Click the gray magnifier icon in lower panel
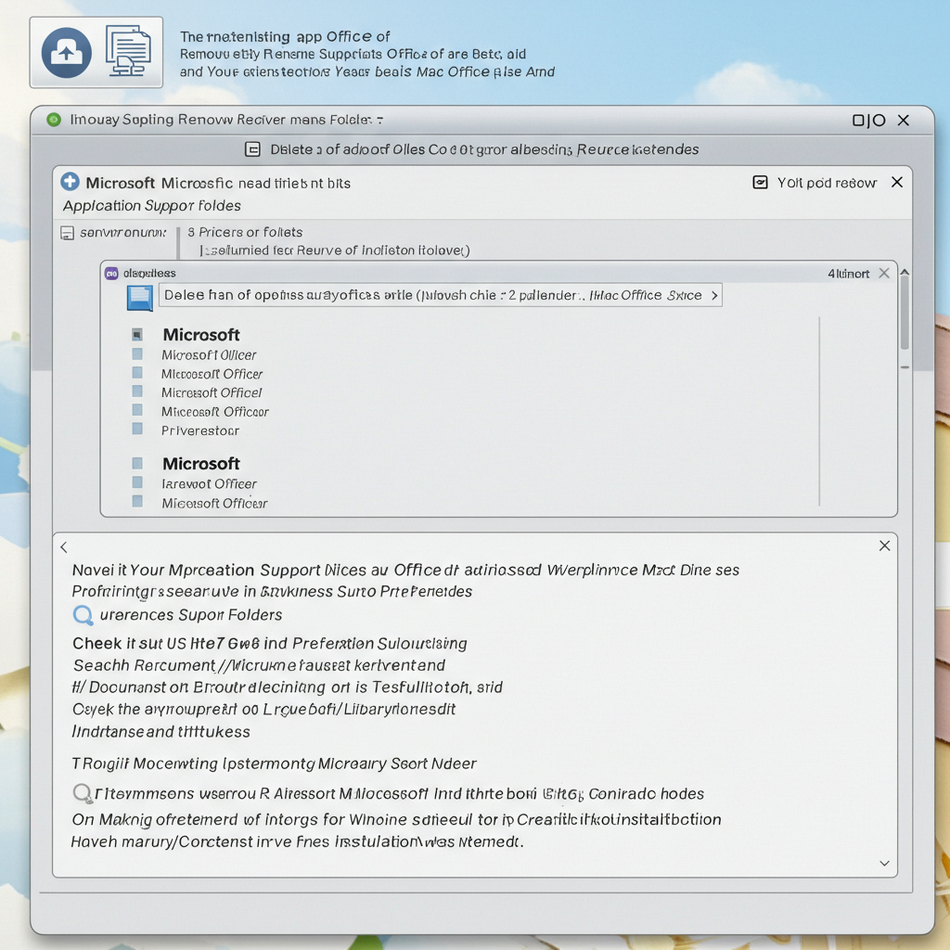The width and height of the screenshot is (950, 950). click(x=82, y=793)
